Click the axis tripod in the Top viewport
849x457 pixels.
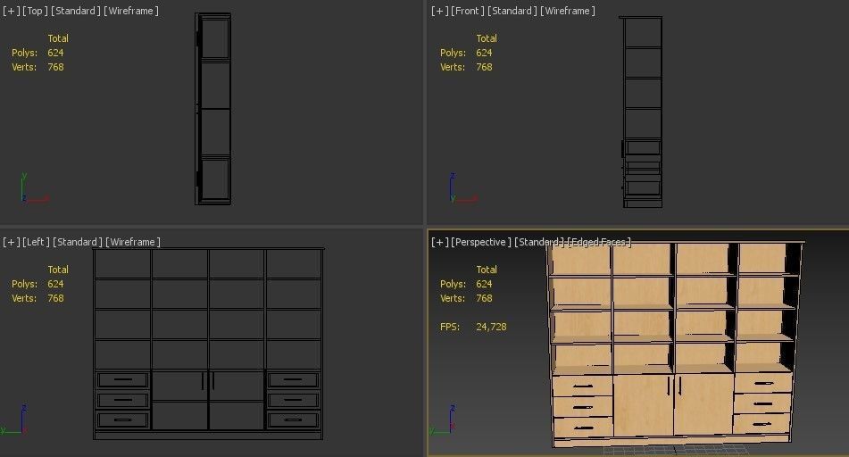pyautogui.click(x=34, y=188)
